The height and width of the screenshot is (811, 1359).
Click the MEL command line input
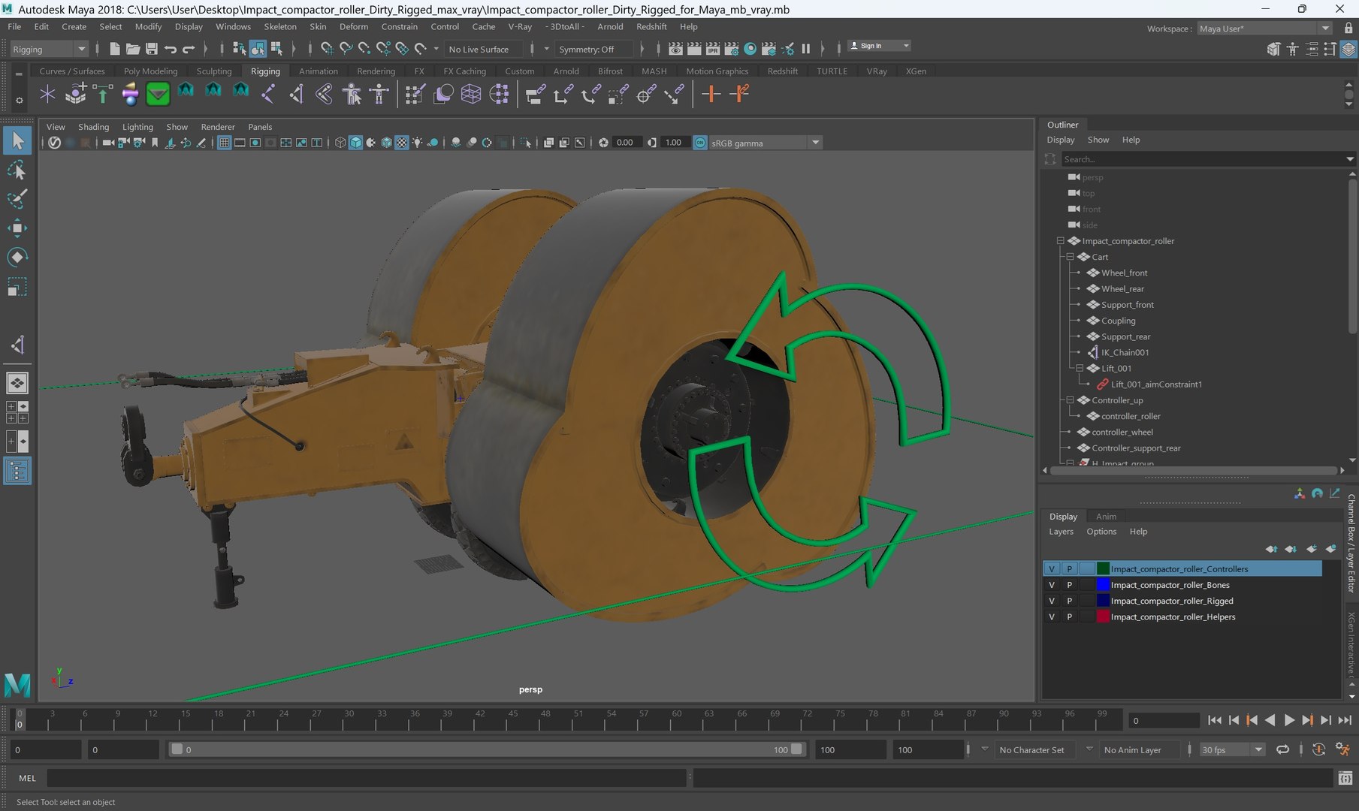click(367, 778)
